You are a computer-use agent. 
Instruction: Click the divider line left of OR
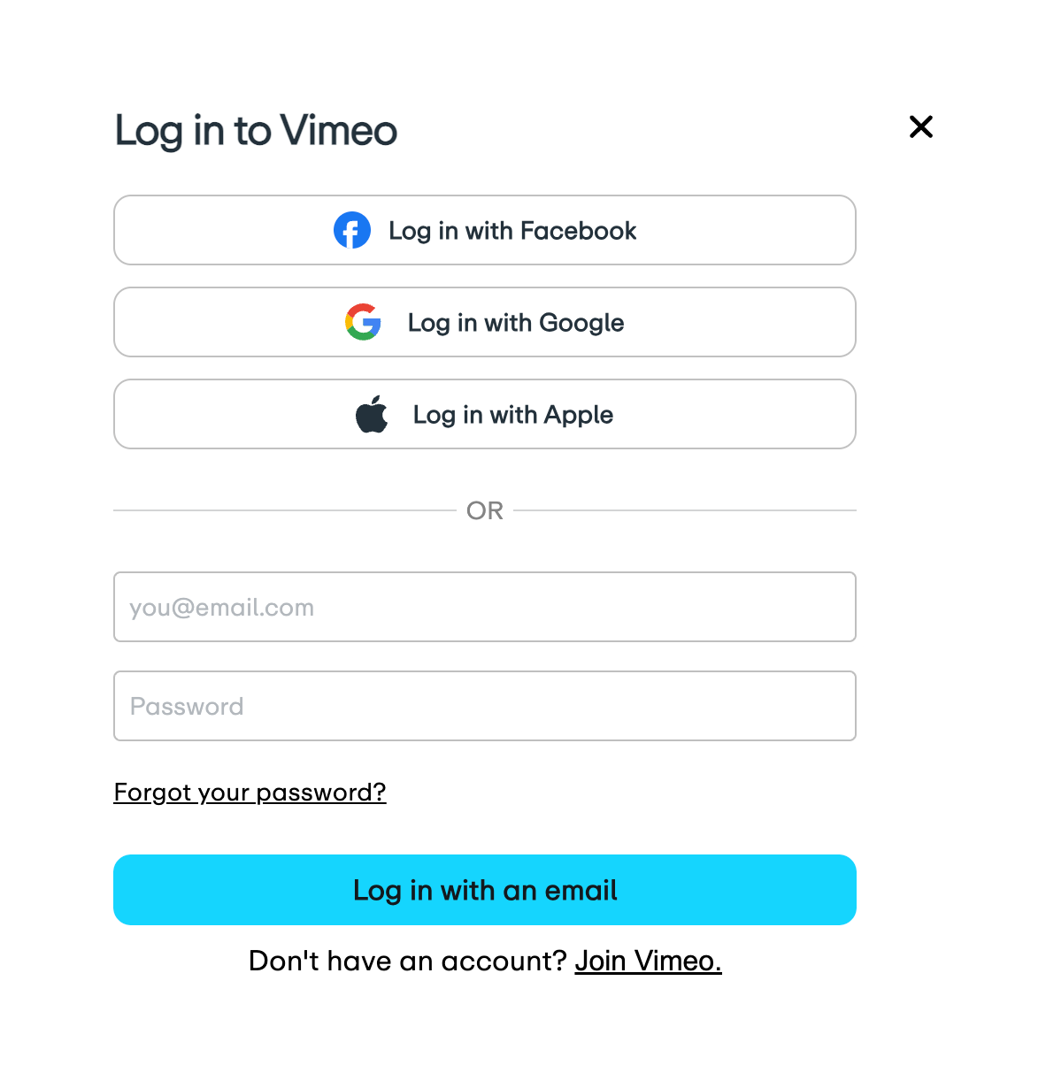(x=283, y=510)
